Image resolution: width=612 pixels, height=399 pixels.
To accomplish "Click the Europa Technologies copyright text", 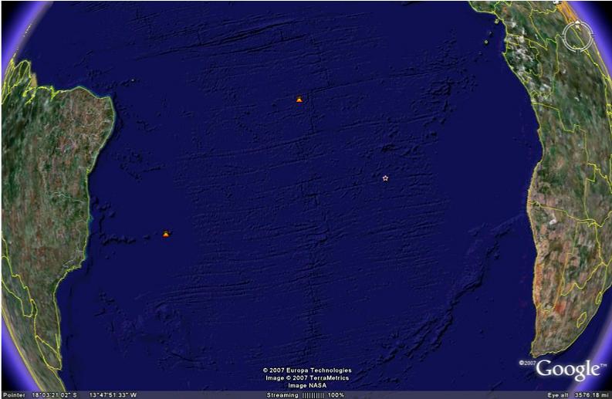I will coord(307,370).
